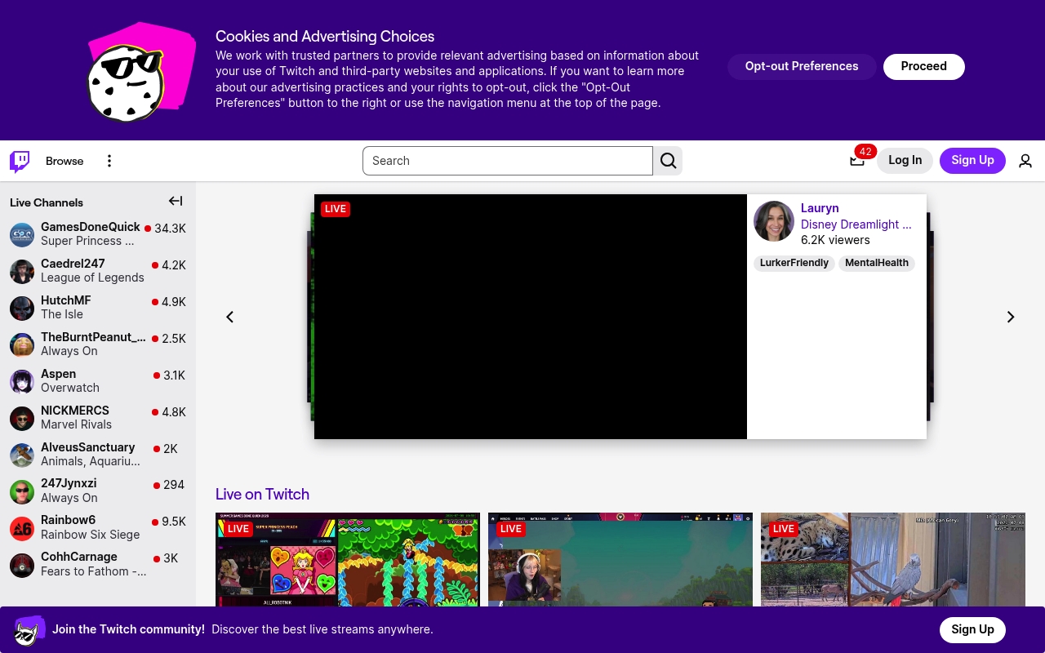1045x653 pixels.
Task: Click NICKMERCS channel avatar
Action: pos(22,419)
